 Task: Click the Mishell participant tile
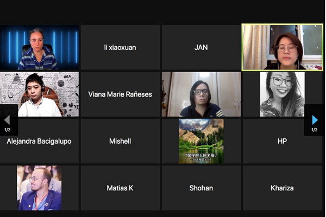(120, 141)
